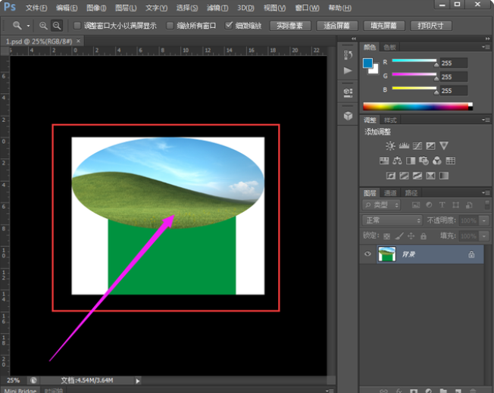This screenshot has height=393, width=494.
Task: Open the 正常 blend mode dropdown
Action: (392, 220)
